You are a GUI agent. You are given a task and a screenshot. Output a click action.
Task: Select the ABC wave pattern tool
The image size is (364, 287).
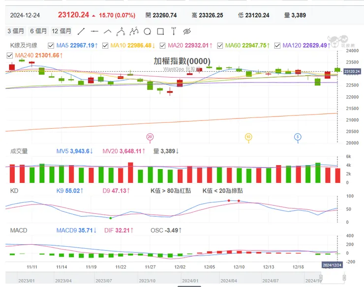[121, 31]
